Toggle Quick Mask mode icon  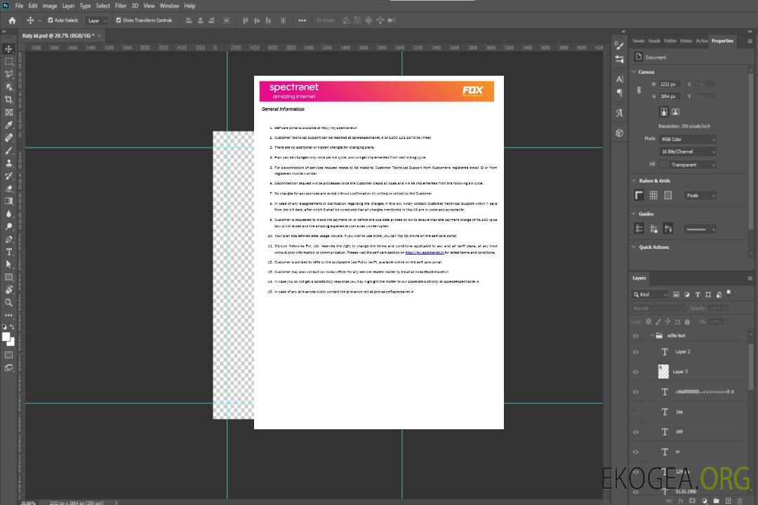click(8, 355)
